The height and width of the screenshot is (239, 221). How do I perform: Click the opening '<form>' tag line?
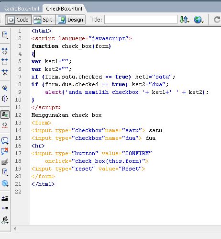(x=41, y=123)
